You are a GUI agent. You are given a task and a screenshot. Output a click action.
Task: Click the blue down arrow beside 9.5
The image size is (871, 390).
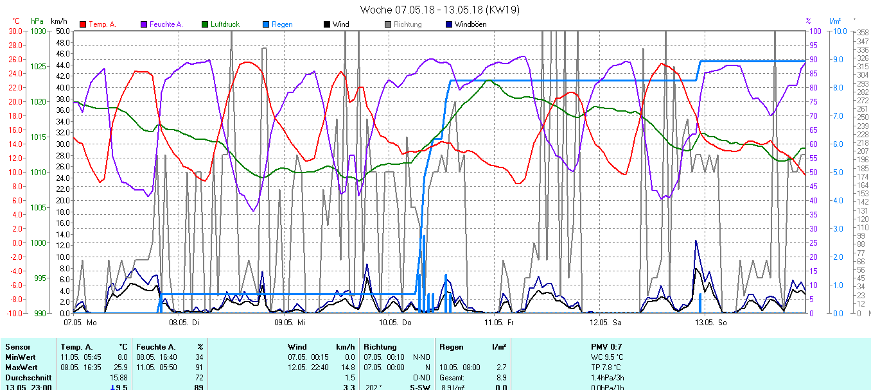[x=112, y=387]
